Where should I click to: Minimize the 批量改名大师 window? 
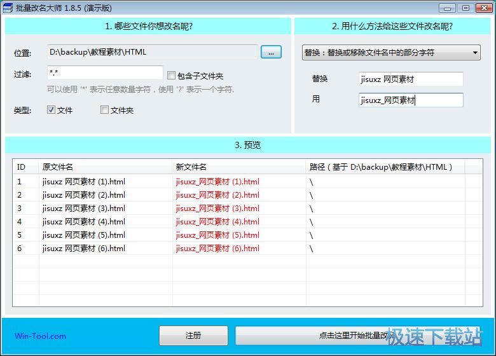coord(447,8)
